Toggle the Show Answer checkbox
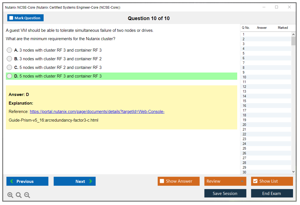300x205 pixels. 162,181
